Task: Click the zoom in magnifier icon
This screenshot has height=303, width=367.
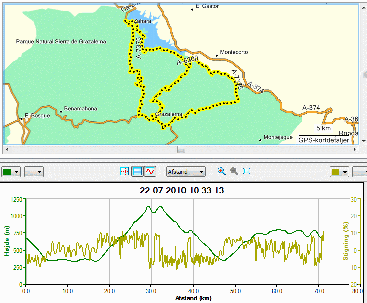Action: click(x=222, y=171)
